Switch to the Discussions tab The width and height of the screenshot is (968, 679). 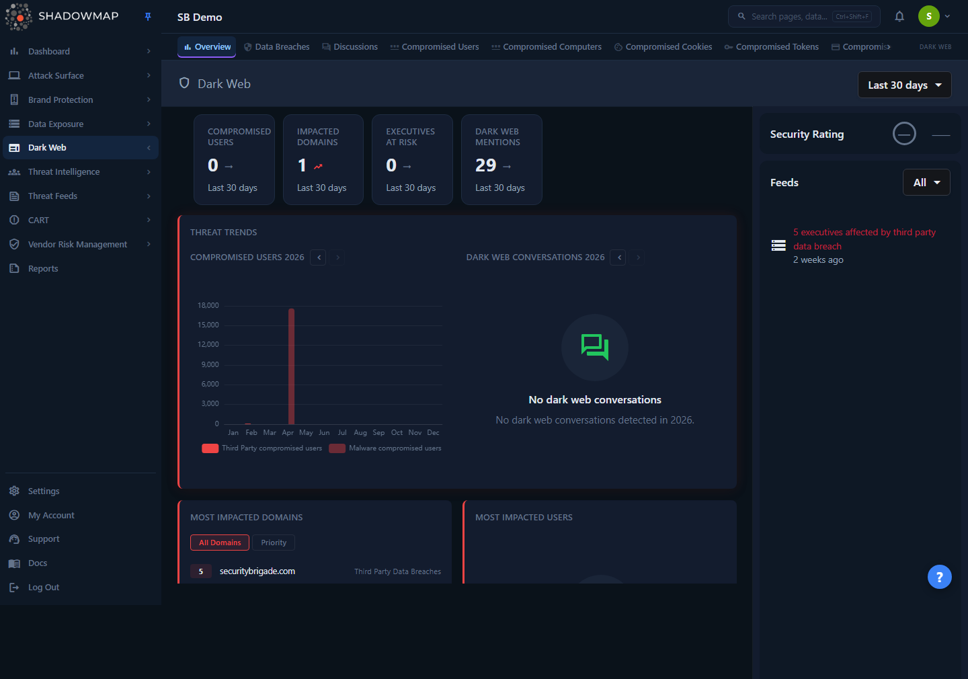[350, 47]
